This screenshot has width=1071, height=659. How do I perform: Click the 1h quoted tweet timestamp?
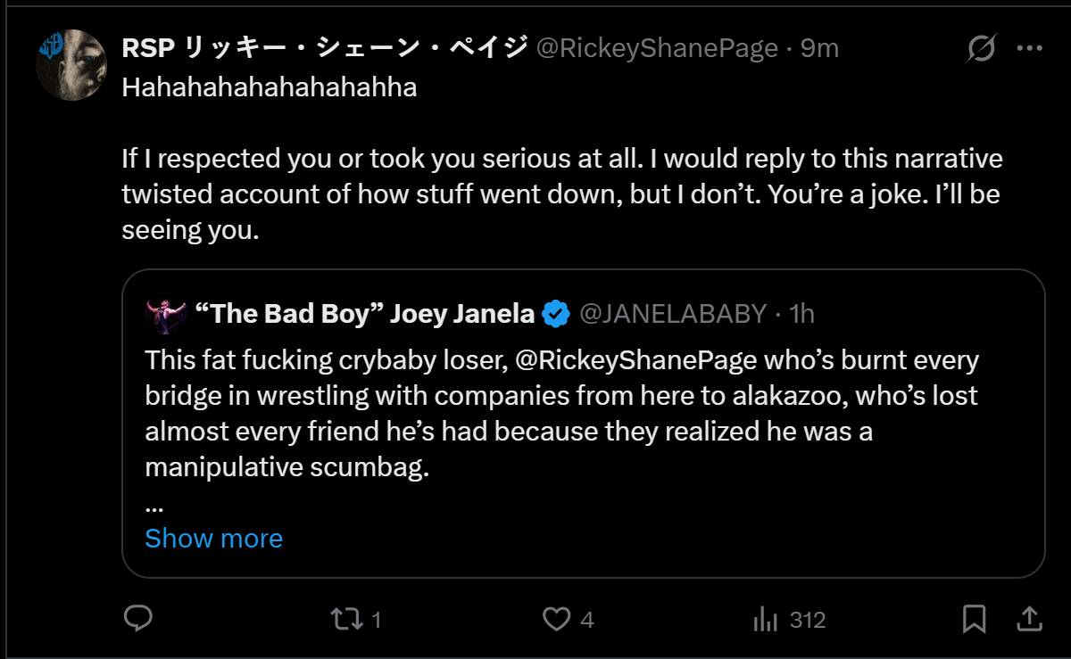(x=802, y=314)
